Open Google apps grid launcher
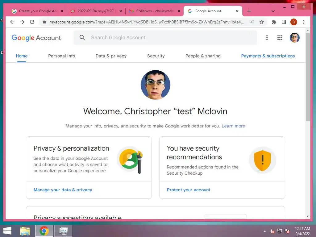 click(280, 38)
